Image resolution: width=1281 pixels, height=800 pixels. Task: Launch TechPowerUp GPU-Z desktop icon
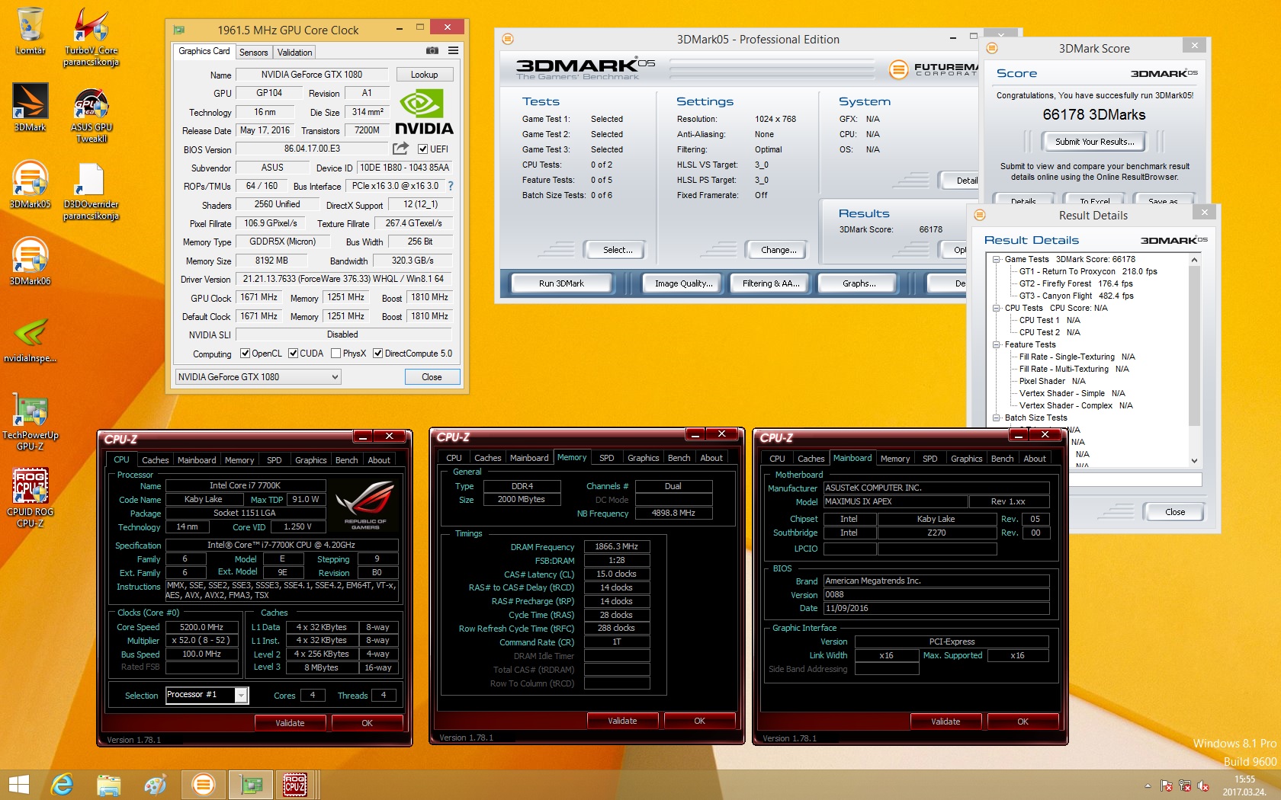(30, 421)
